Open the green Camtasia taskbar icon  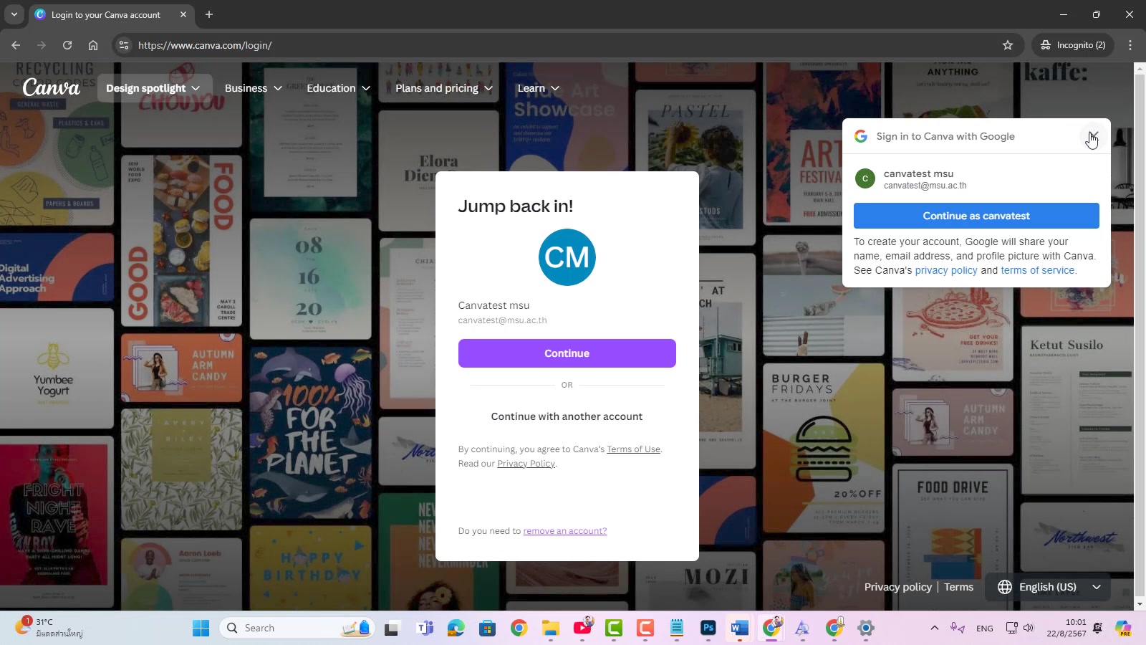(x=614, y=629)
